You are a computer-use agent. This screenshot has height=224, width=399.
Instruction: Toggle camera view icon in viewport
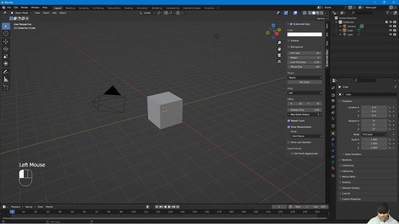pyautogui.click(x=279, y=55)
